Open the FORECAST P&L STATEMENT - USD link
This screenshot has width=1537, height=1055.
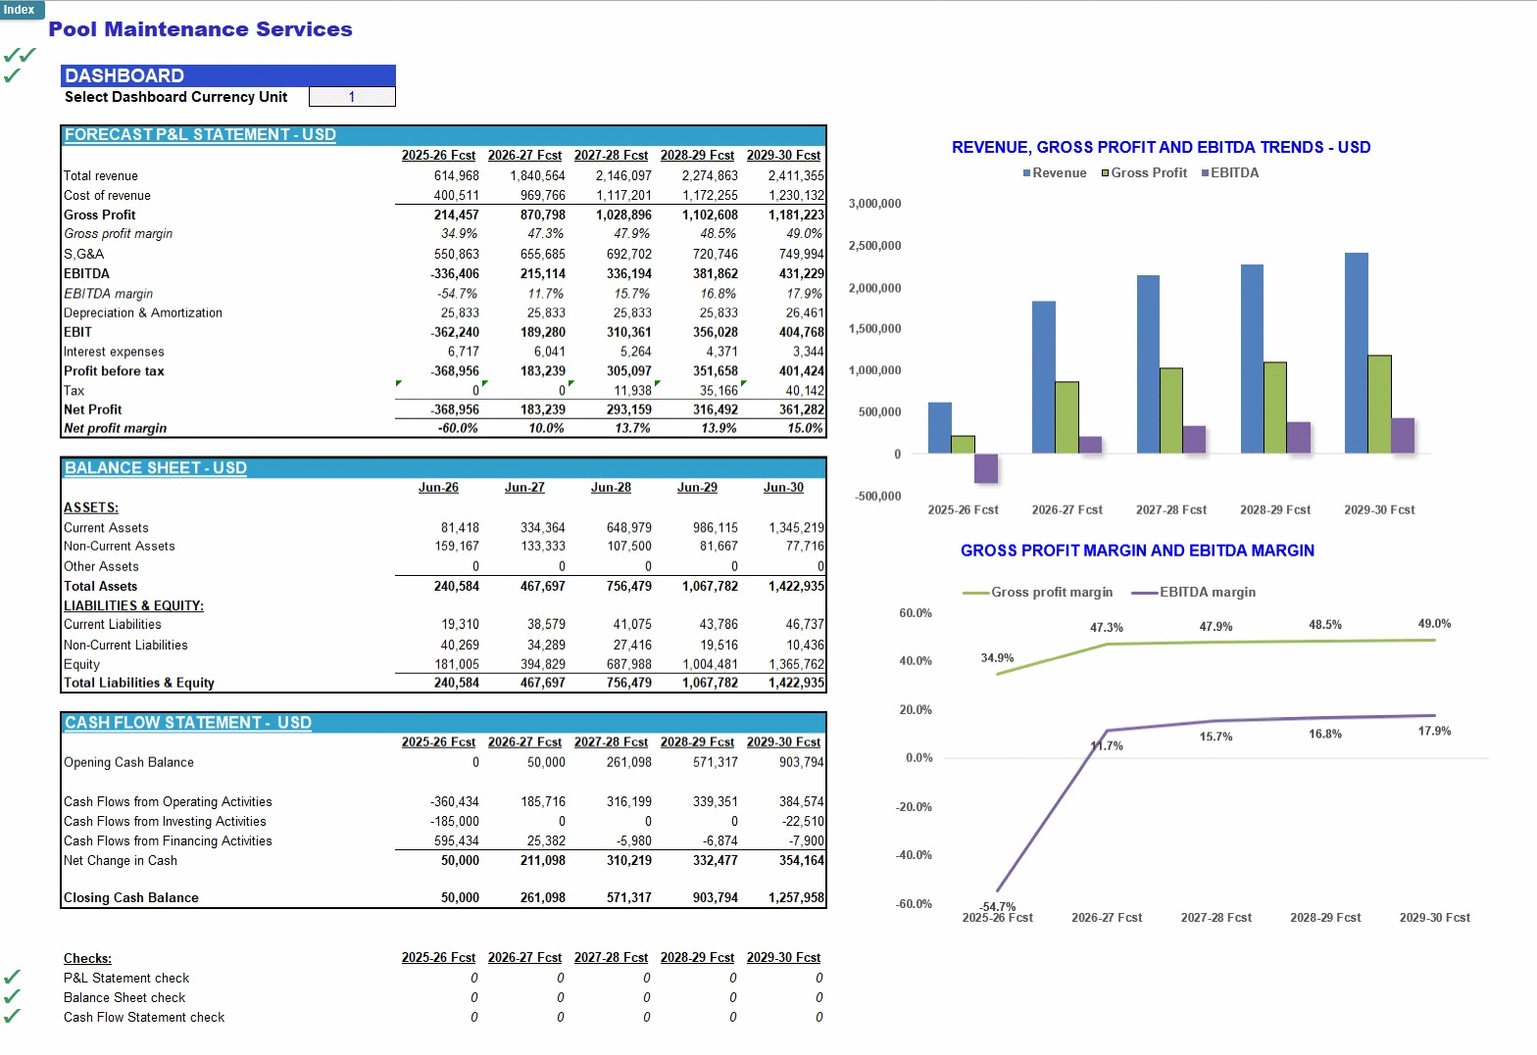(200, 135)
